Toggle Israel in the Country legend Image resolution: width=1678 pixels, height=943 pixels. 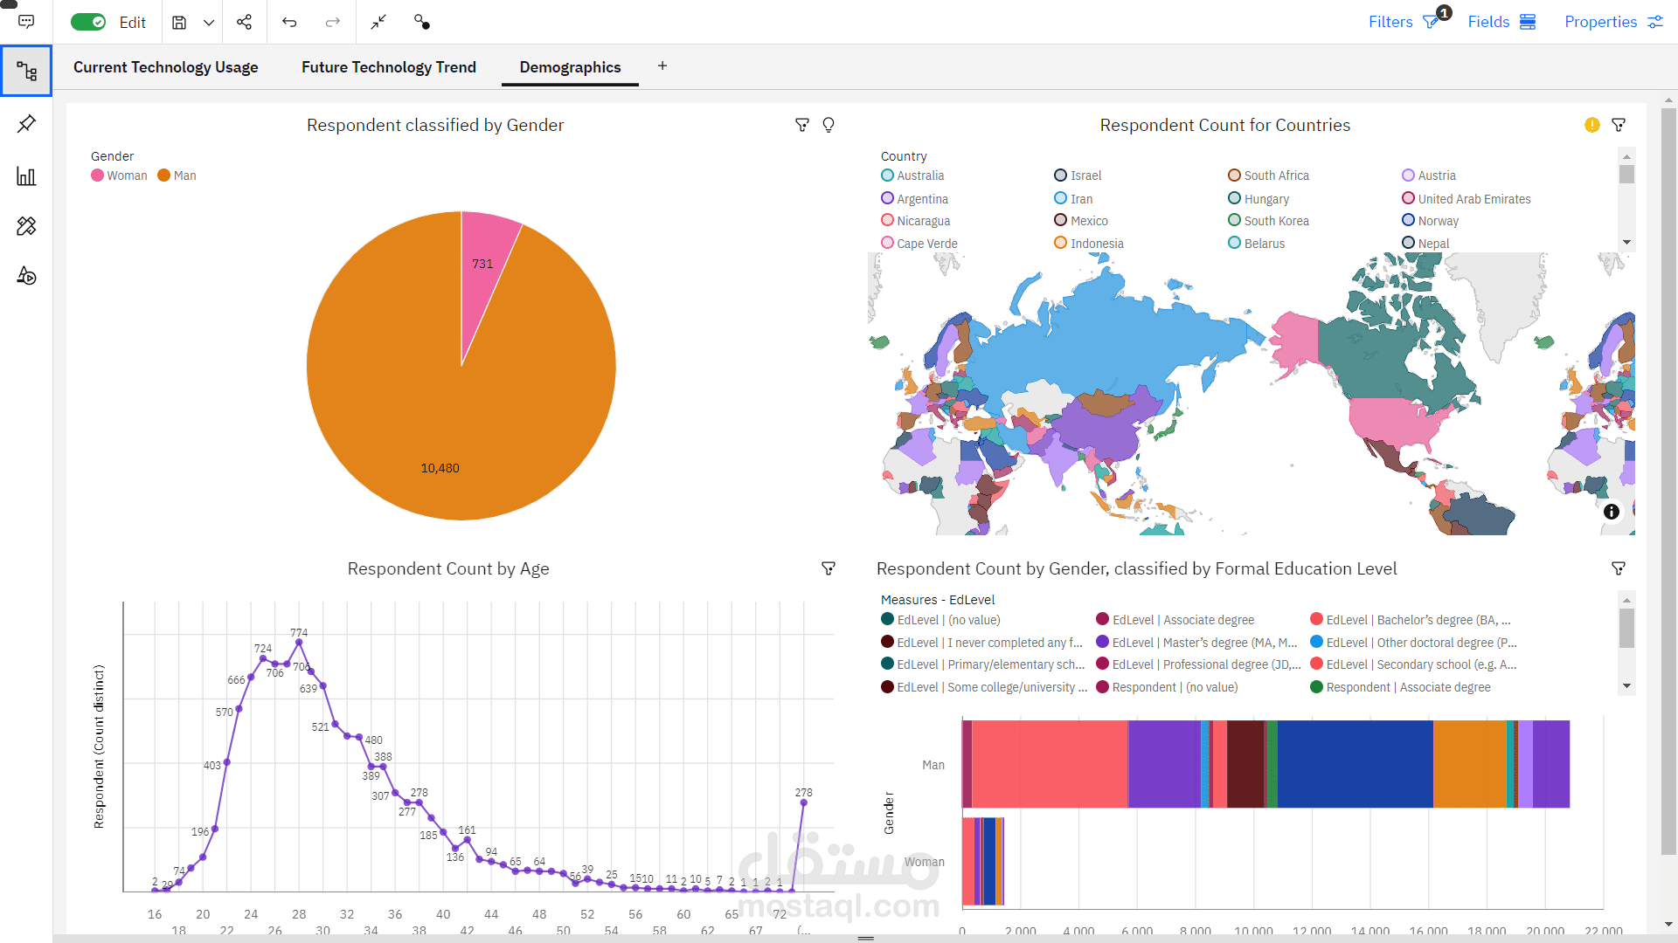[x=1078, y=176]
